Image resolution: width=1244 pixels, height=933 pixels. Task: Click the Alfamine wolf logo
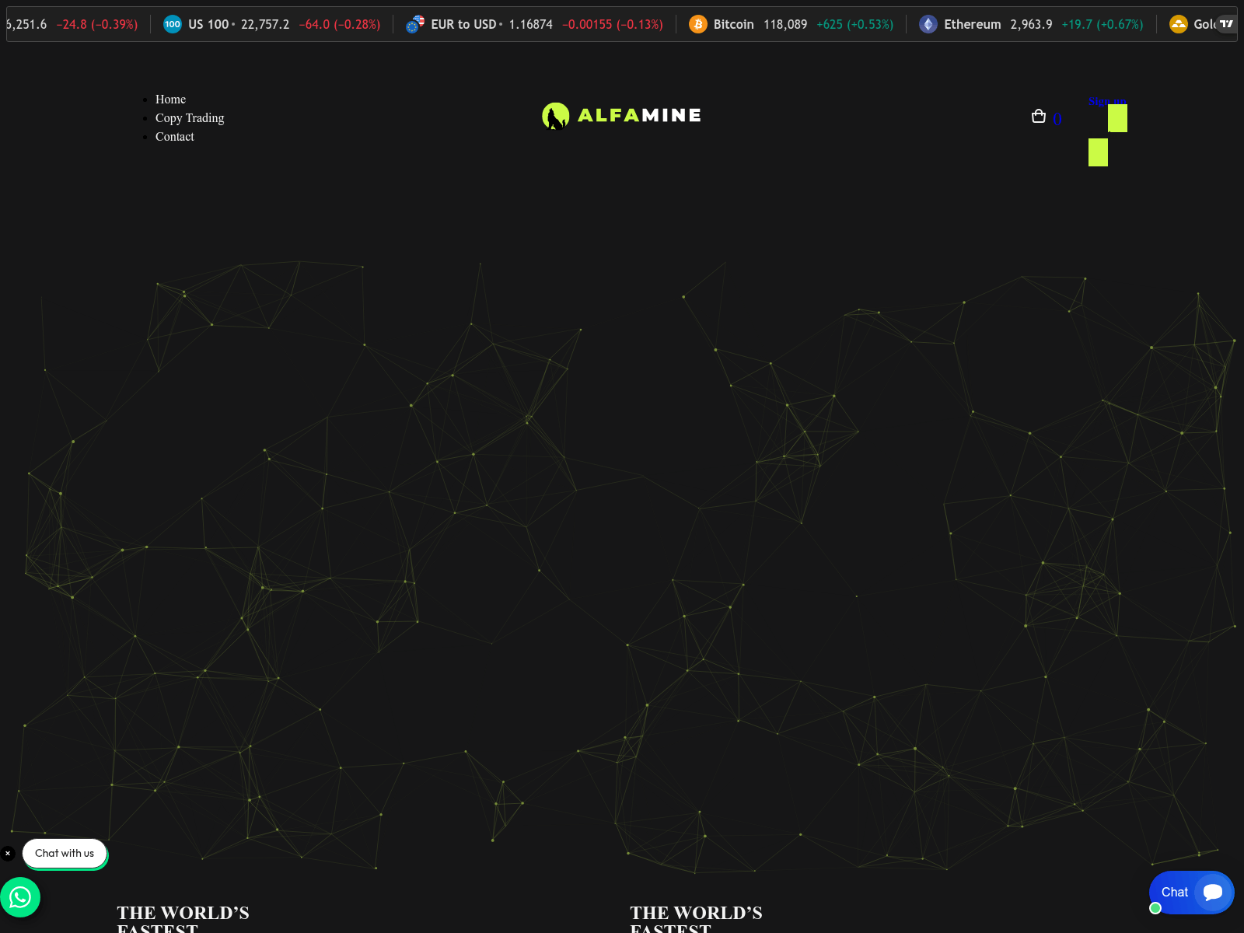(621, 116)
